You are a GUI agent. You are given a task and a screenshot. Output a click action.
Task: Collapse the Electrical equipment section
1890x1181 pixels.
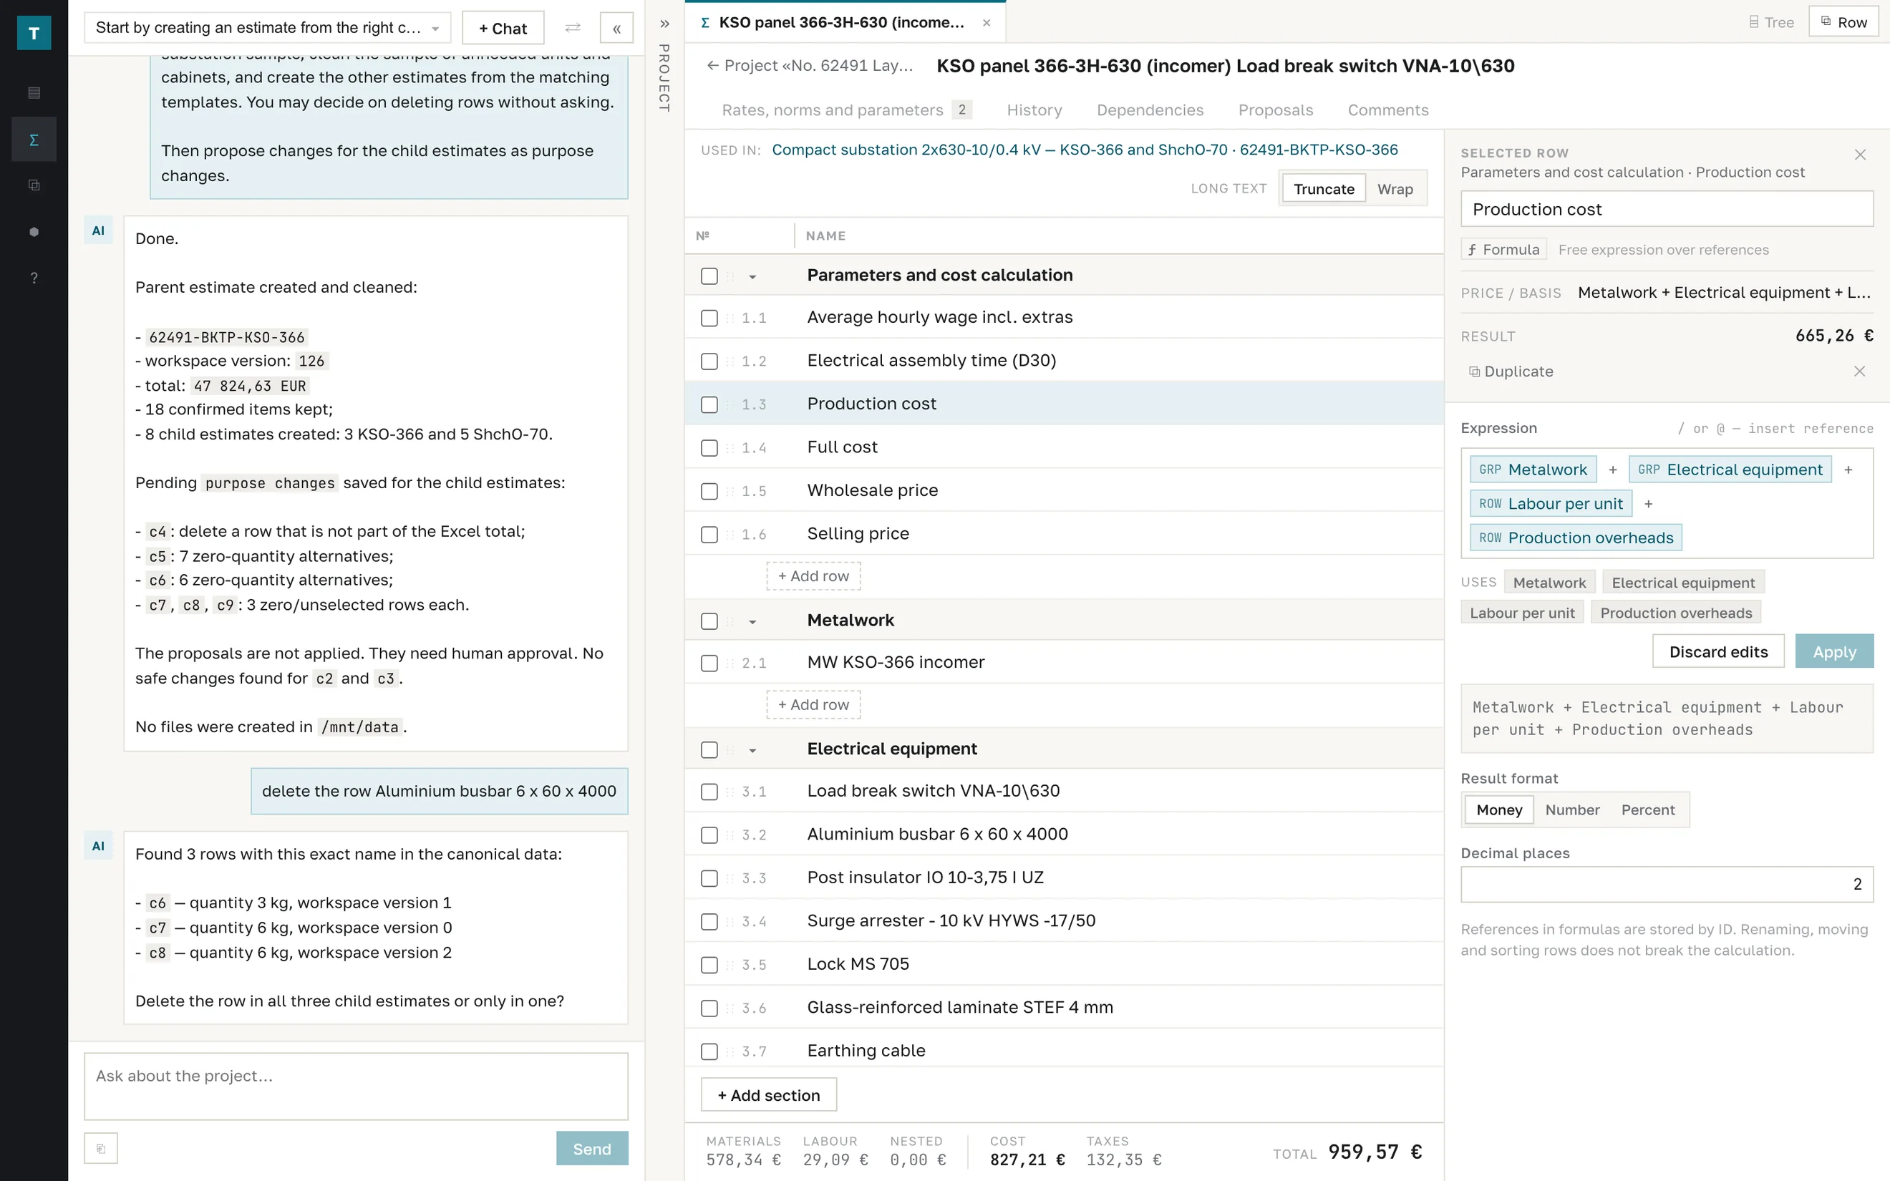click(x=752, y=750)
